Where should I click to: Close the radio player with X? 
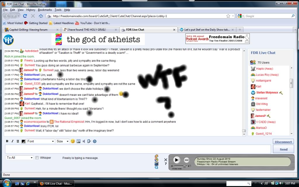[x=166, y=160]
